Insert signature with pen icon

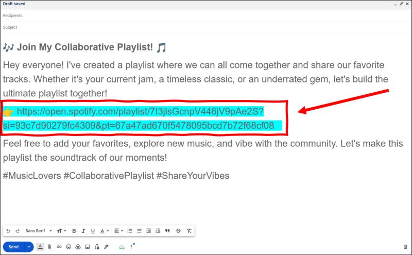(x=106, y=247)
